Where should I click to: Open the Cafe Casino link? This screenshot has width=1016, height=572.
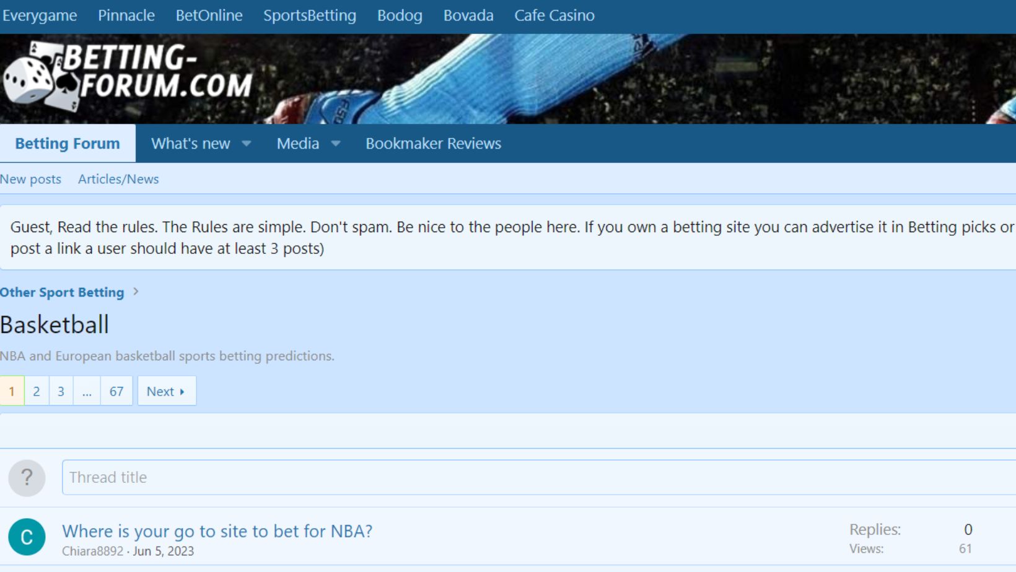pos(554,15)
